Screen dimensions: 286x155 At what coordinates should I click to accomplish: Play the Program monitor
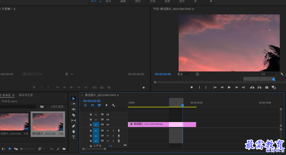(x=229, y=87)
